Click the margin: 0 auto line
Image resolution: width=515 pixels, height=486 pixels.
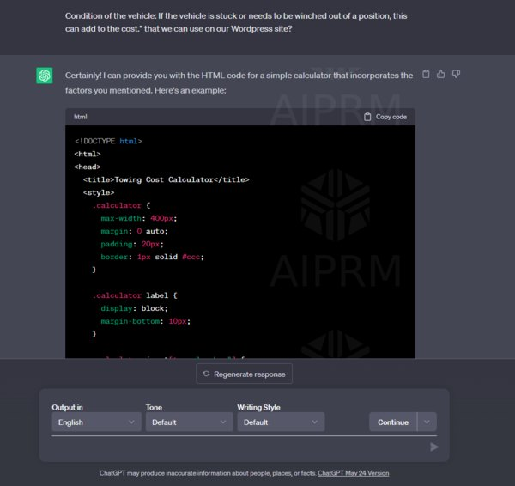pos(135,231)
